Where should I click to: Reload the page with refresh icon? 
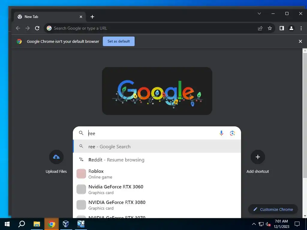point(37,28)
